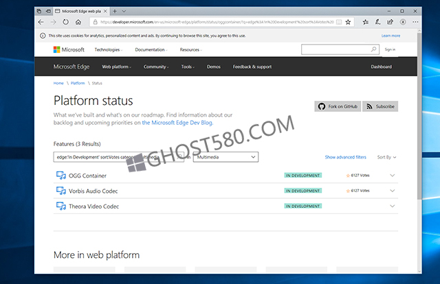Click the padlock site security icon
This screenshot has height=284, width=440.
96,22
